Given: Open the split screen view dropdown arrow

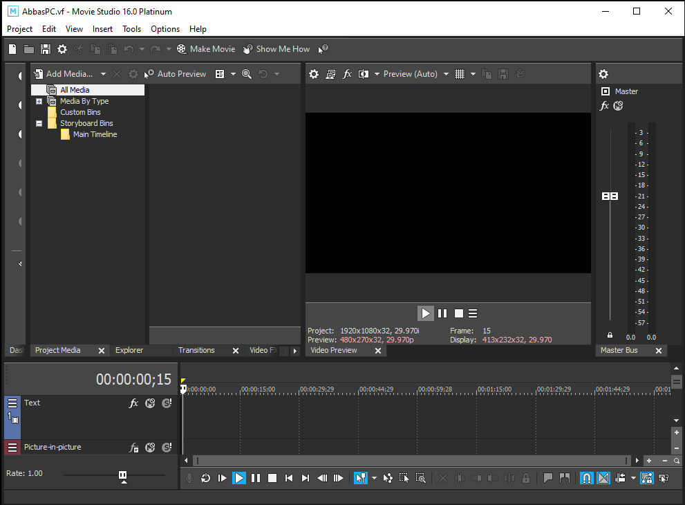Looking at the screenshot, I should [377, 74].
